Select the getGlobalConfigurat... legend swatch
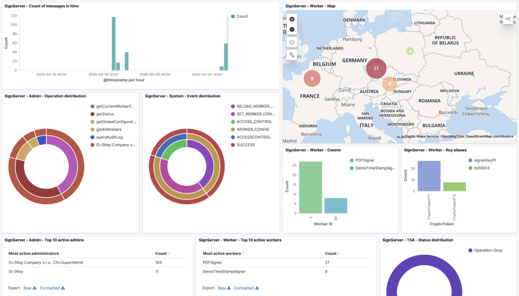Image resolution: width=519 pixels, height=296 pixels. [x=93, y=121]
